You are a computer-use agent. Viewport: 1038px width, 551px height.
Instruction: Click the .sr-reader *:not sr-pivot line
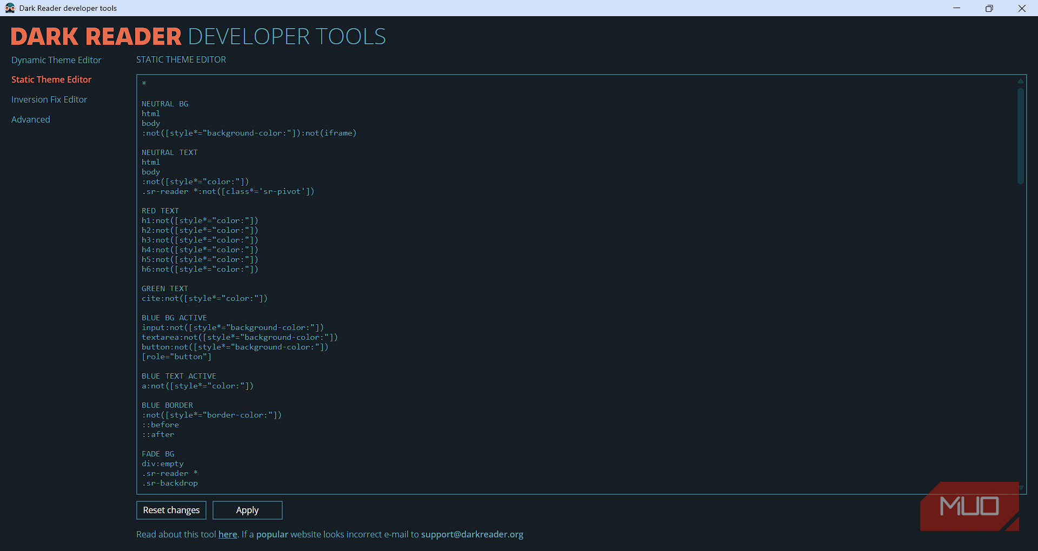click(x=228, y=191)
